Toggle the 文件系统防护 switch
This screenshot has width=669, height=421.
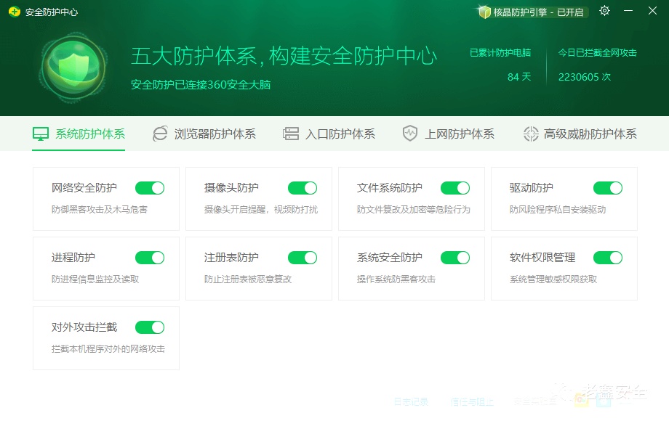455,188
